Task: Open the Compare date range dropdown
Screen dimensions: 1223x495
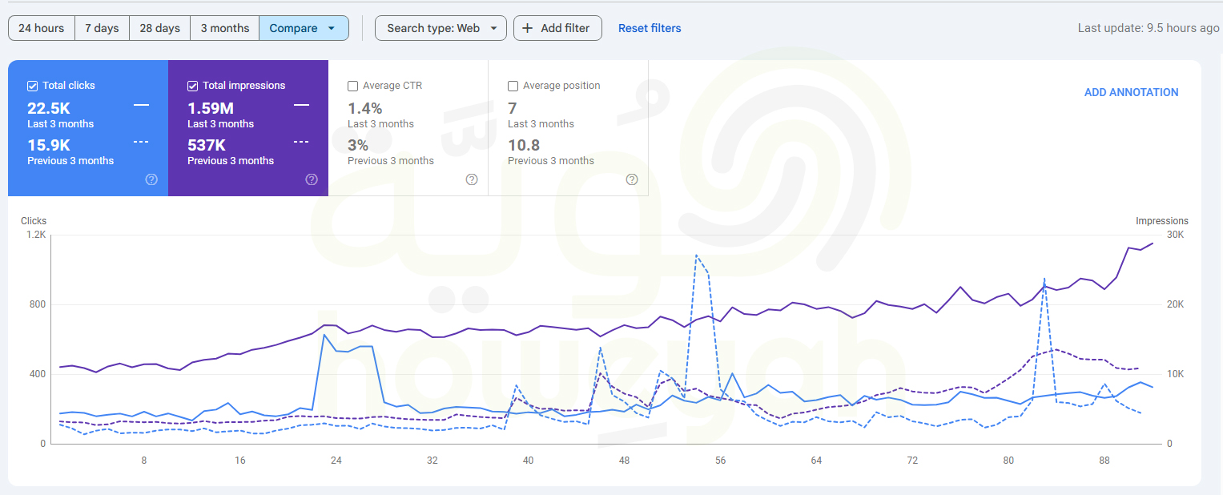Action: tap(303, 28)
